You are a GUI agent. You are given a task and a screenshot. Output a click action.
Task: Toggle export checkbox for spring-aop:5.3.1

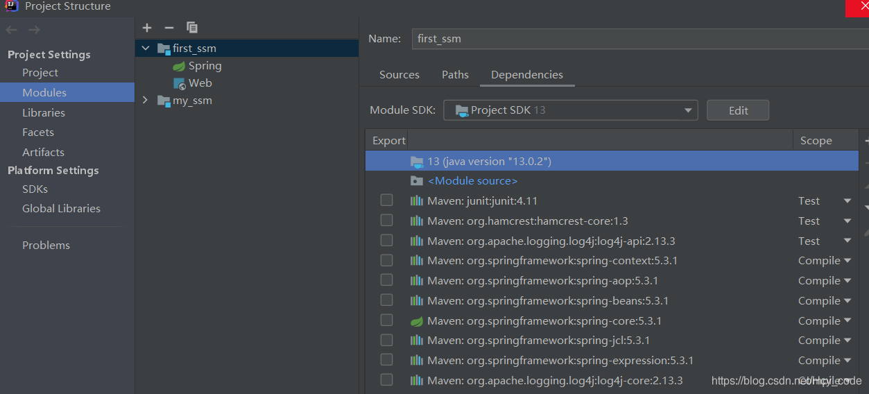click(x=386, y=280)
